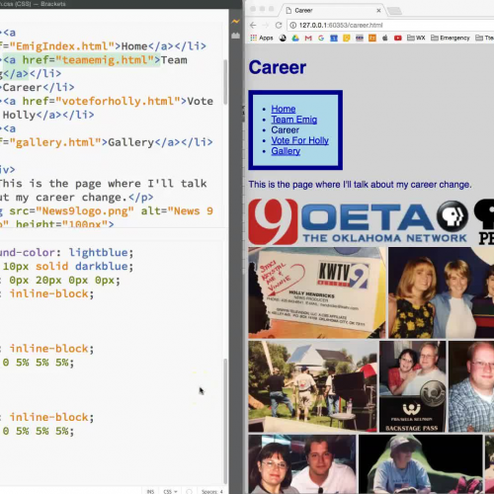Click the EmigIndex.html href in code
Viewport: 494px width, 494px height.
coord(62,46)
